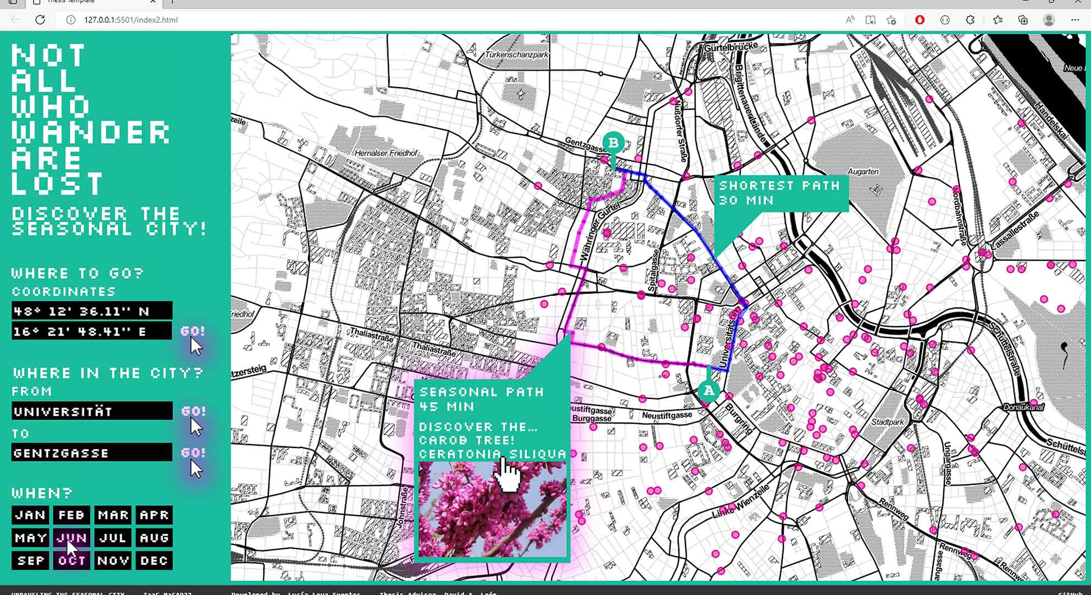This screenshot has width=1091, height=595.
Task: Click GO! next to the Universität field
Action: [193, 411]
